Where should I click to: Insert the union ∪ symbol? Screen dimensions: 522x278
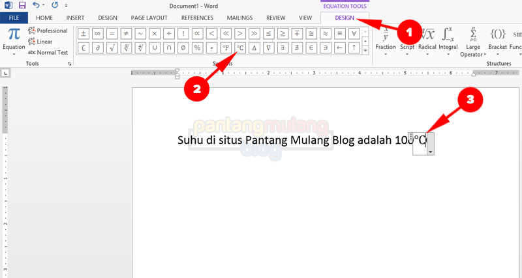155,48
